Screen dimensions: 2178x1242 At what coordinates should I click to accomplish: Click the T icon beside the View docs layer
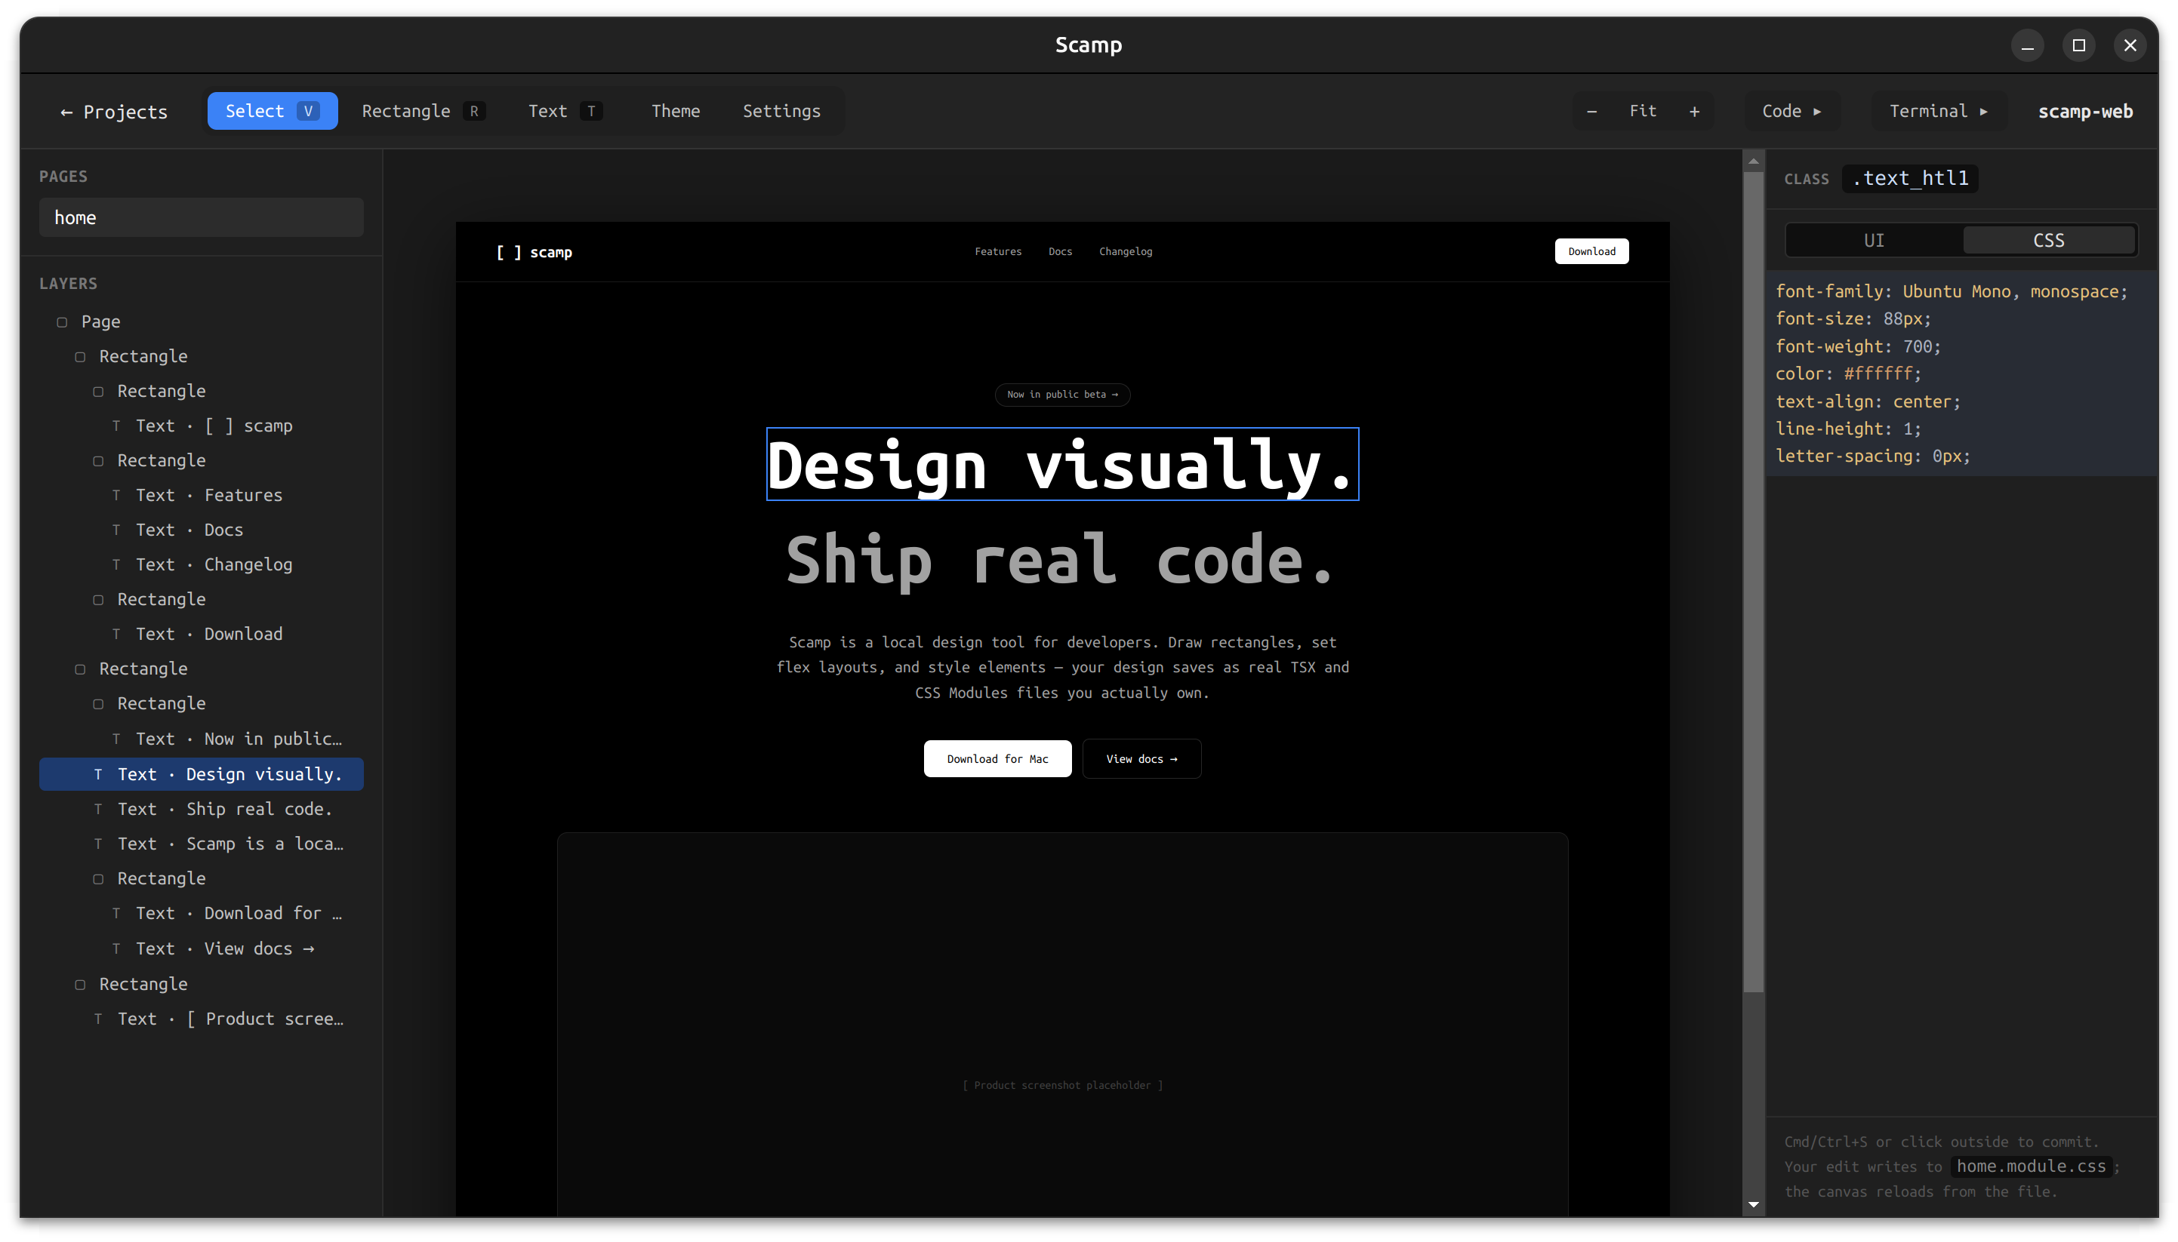117,948
